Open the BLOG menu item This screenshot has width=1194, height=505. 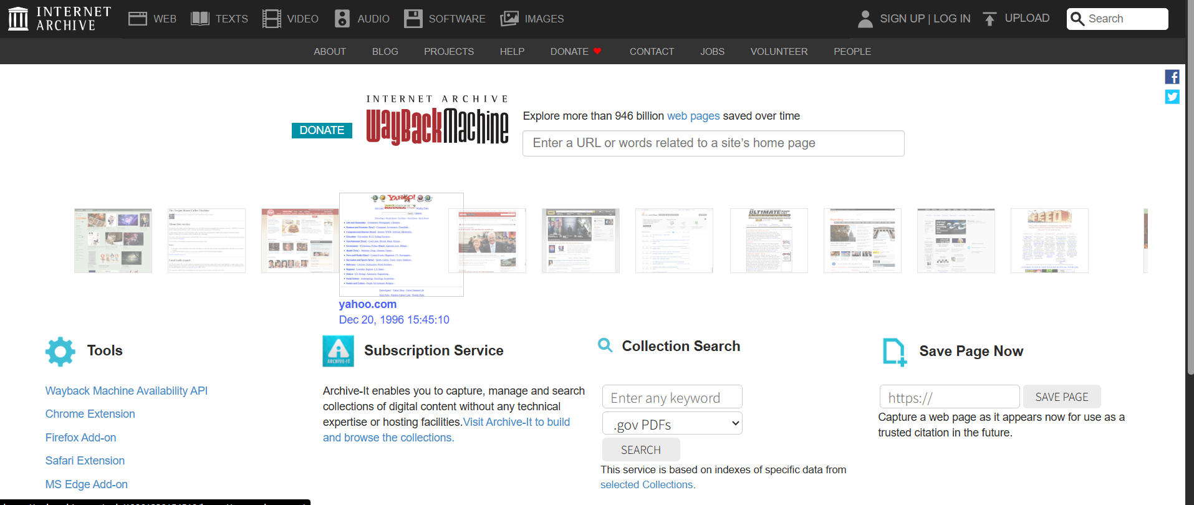click(385, 52)
